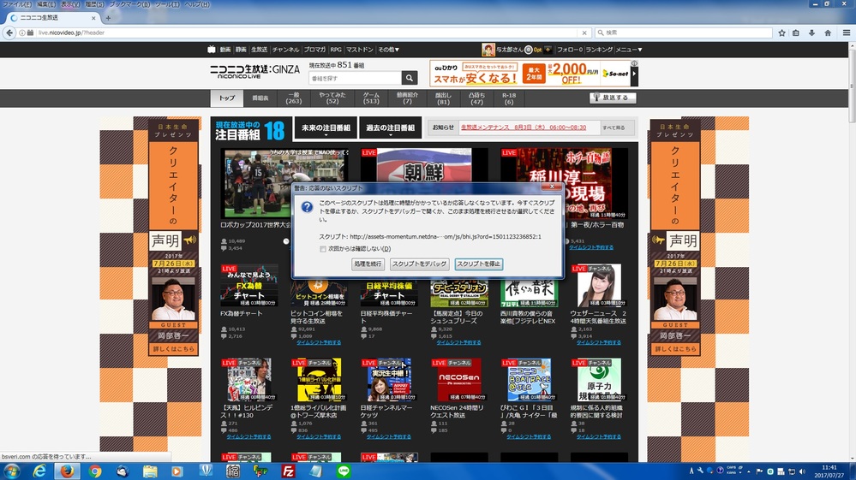
Task: Click 詳しくはこちら on left banner
Action: click(173, 349)
